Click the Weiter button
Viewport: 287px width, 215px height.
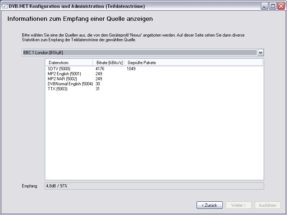click(239, 205)
